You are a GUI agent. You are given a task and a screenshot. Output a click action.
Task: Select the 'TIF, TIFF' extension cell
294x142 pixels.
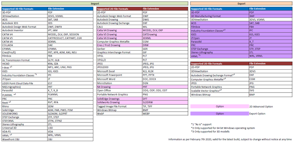(x=165, y=107)
